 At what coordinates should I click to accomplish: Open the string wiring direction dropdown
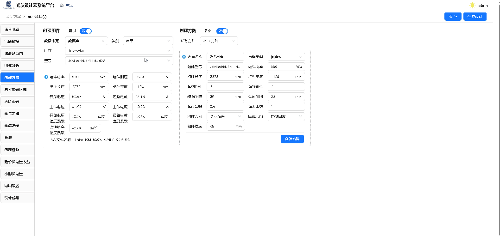point(286,116)
